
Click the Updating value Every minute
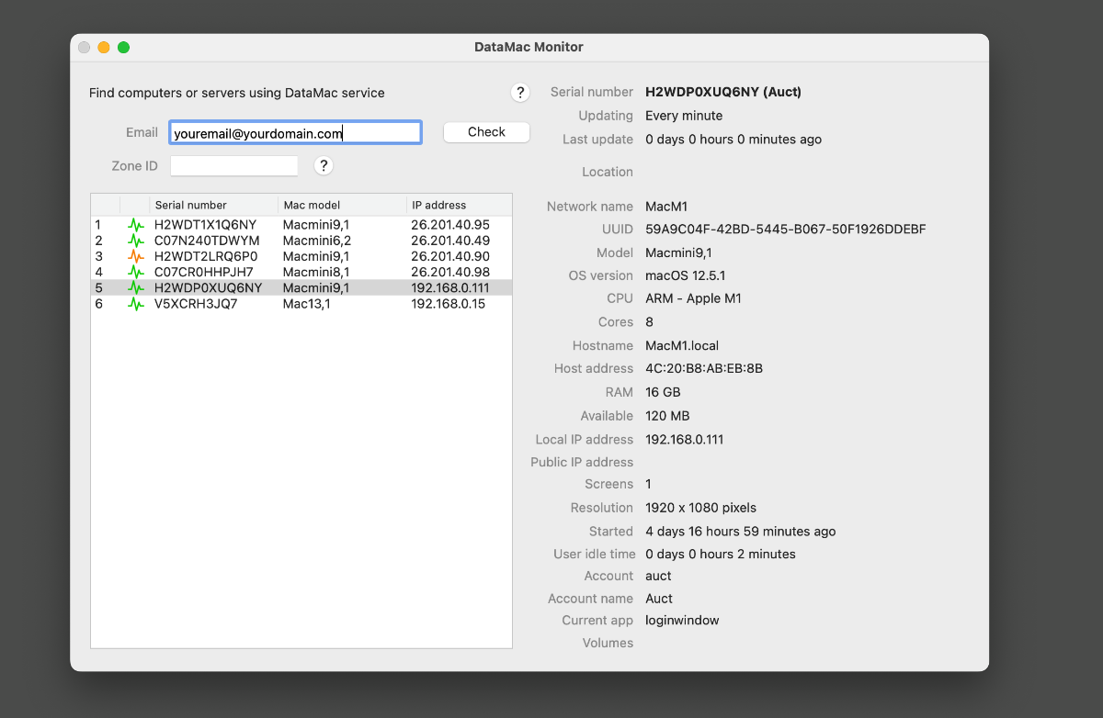coord(684,116)
